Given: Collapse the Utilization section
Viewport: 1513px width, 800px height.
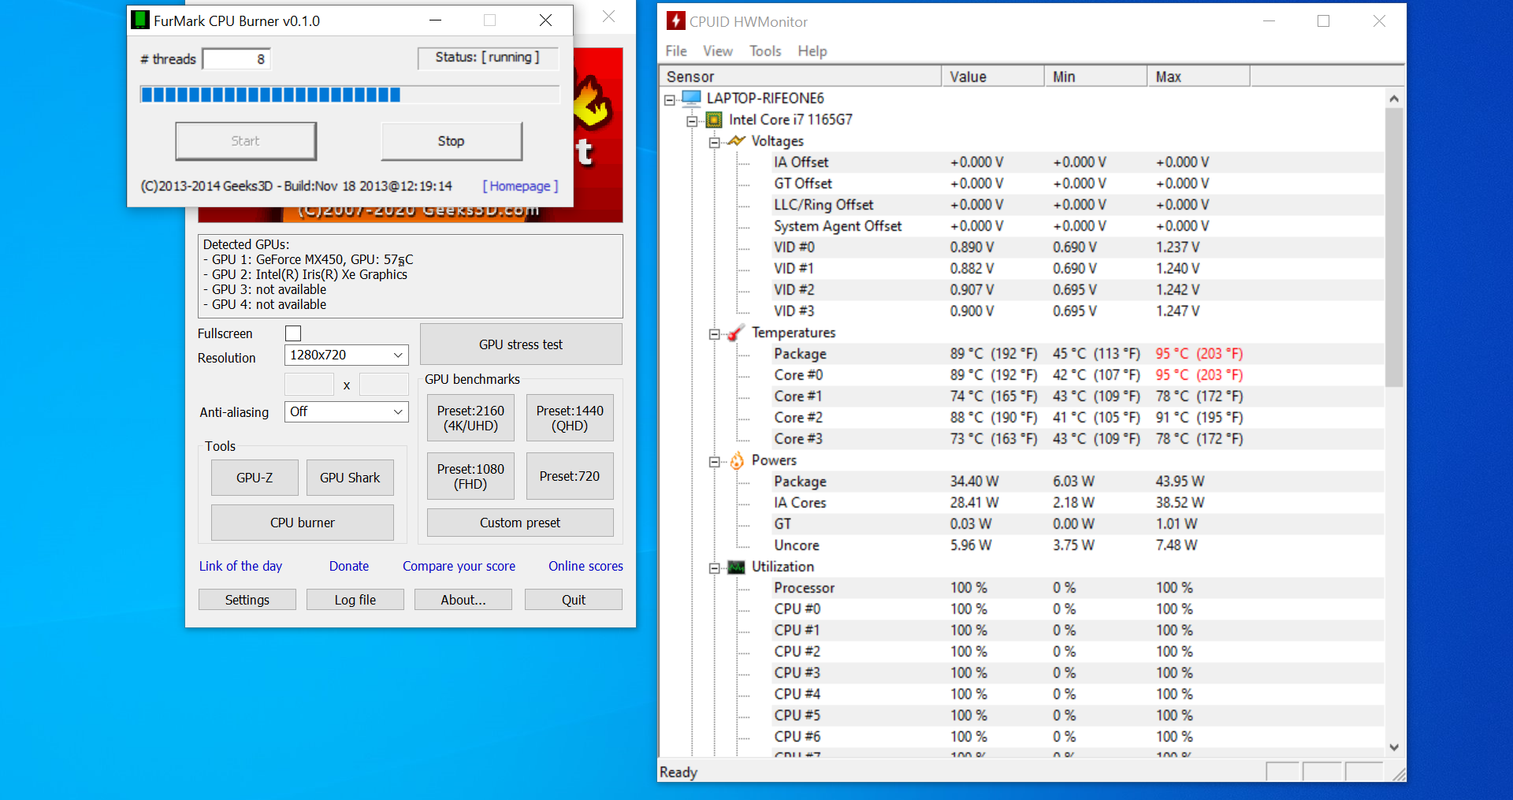Looking at the screenshot, I should coord(714,567).
